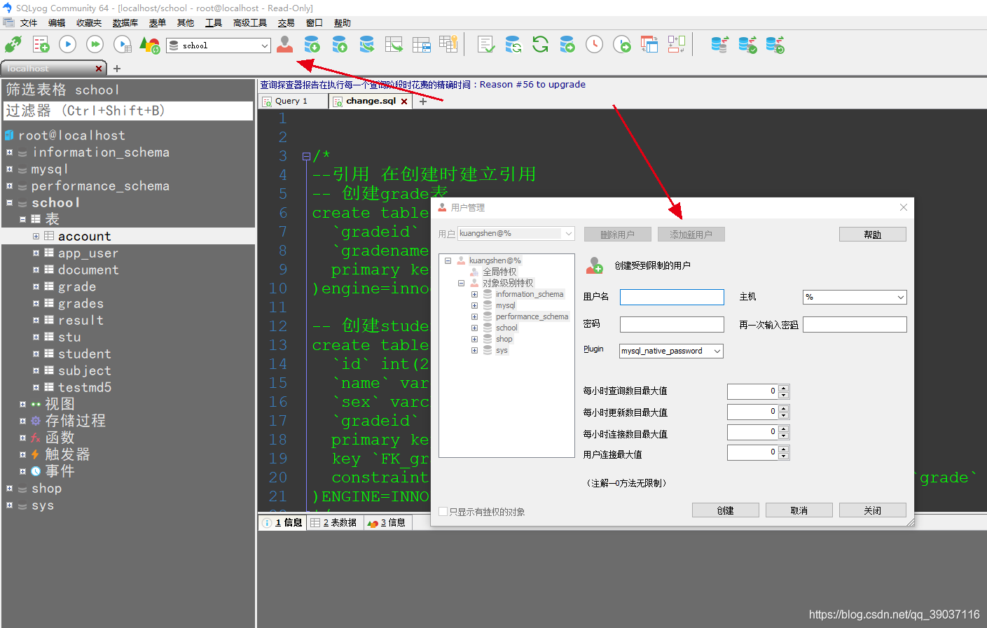This screenshot has width=987, height=628.
Task: Open the 窗口 menu
Action: tap(315, 23)
